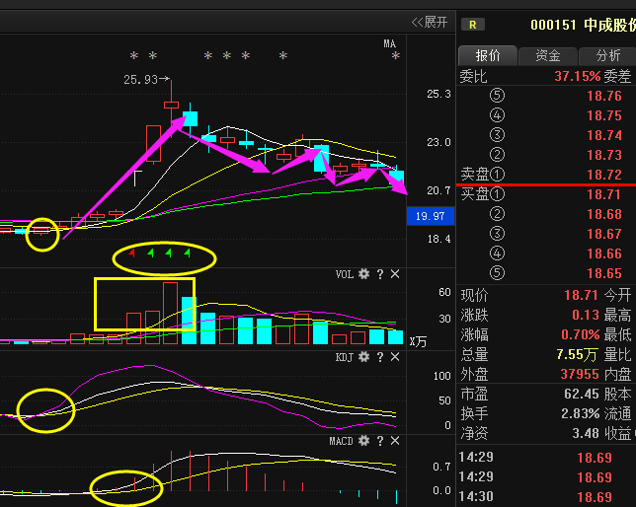
Task: Click the 总量 value 7.55万
Action: click(577, 355)
